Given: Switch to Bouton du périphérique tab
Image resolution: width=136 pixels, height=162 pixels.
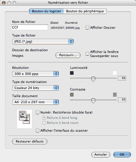Looking at the screenshot, I should 85,11.
